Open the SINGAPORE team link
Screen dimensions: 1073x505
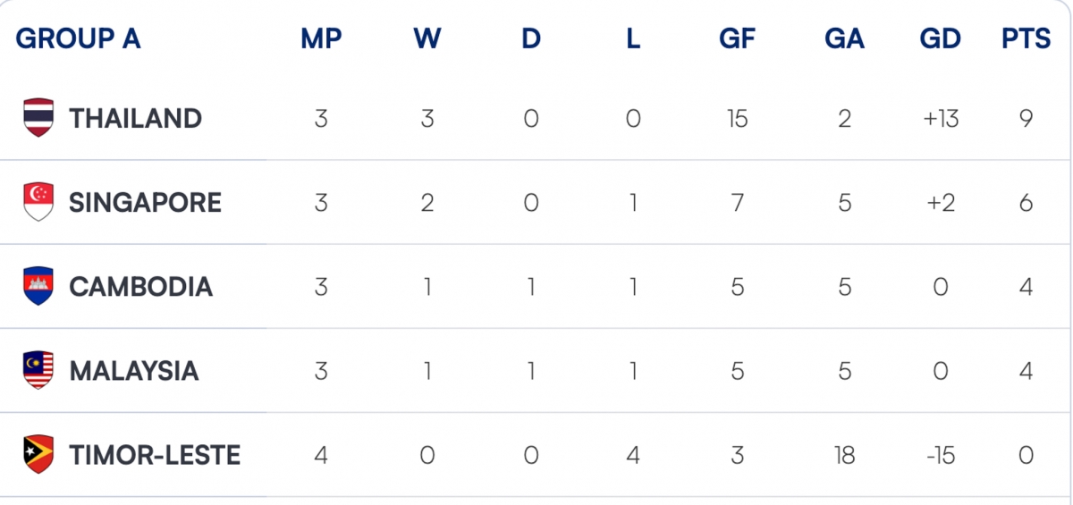(x=145, y=202)
